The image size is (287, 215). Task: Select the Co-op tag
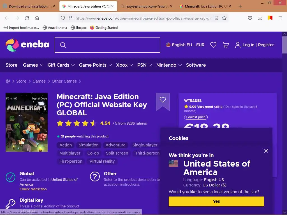(93, 153)
